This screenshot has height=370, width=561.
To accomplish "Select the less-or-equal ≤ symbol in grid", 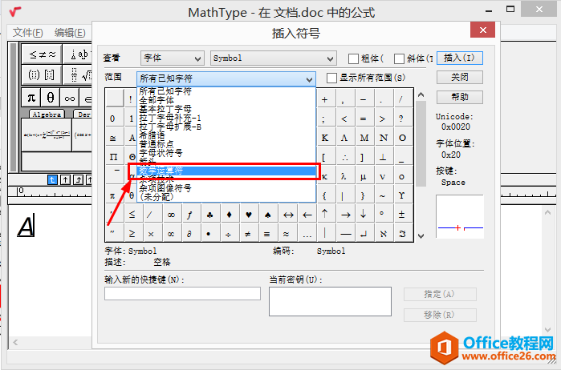I will 132,215.
